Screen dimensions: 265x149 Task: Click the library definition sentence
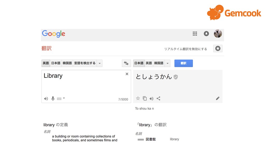tap(85, 138)
